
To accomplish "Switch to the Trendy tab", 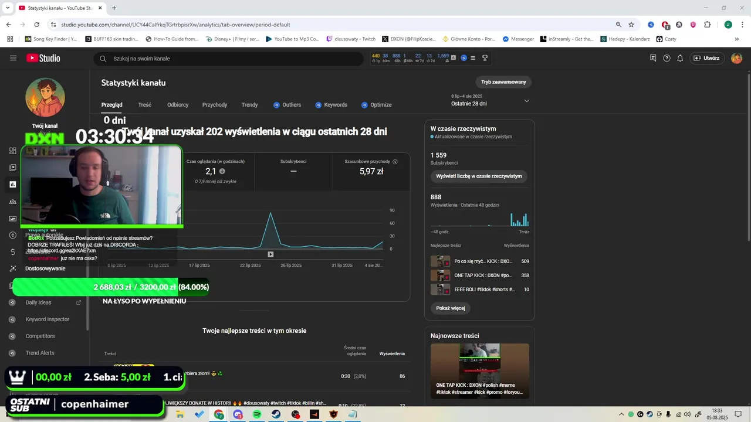I will [x=249, y=105].
